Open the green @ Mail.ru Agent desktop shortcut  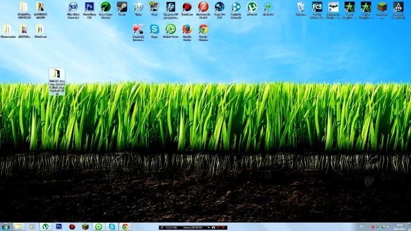(x=171, y=30)
